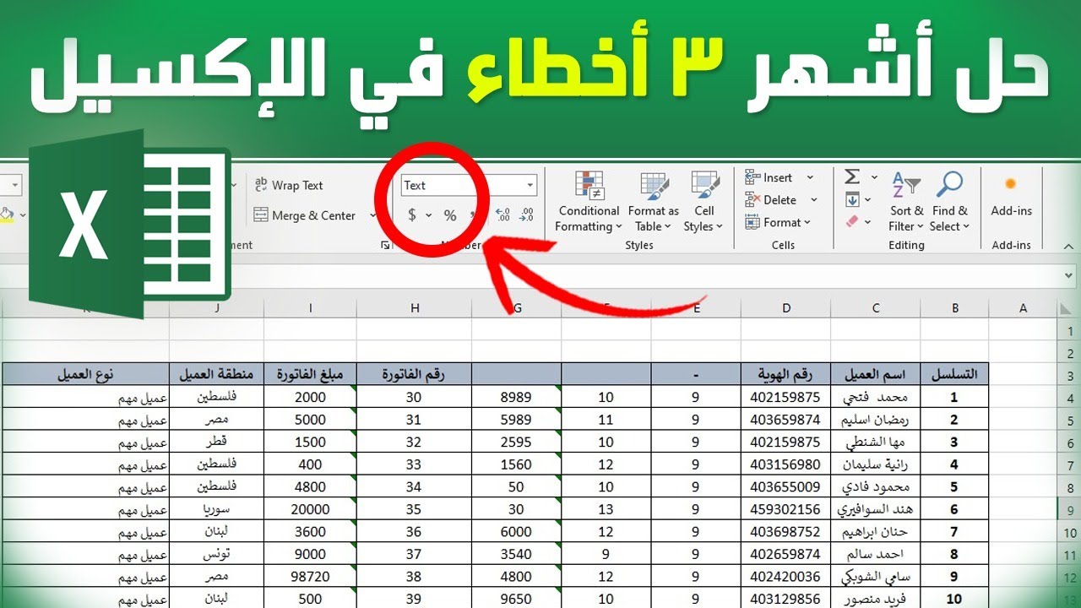This screenshot has height=608, width=1081.
Task: Select invoice amount cell 20000
Action: pyautogui.click(x=310, y=510)
